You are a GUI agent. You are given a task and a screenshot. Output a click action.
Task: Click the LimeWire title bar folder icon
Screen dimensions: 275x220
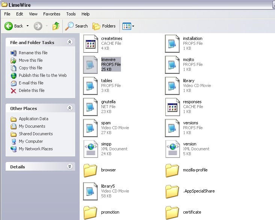click(x=4, y=5)
